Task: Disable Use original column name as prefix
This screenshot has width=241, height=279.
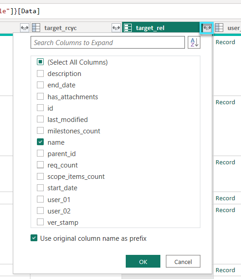Action: (34, 238)
